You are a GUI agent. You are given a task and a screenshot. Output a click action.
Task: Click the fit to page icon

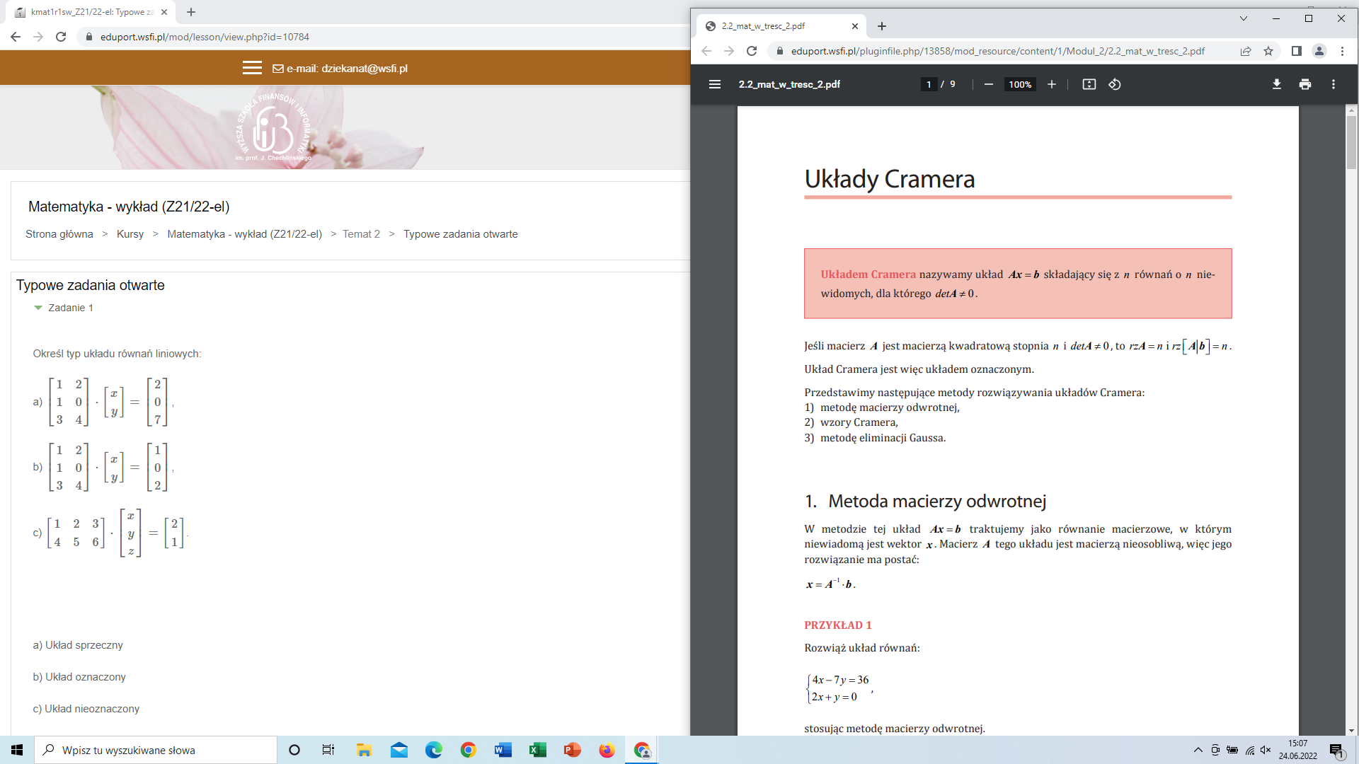[x=1089, y=84]
